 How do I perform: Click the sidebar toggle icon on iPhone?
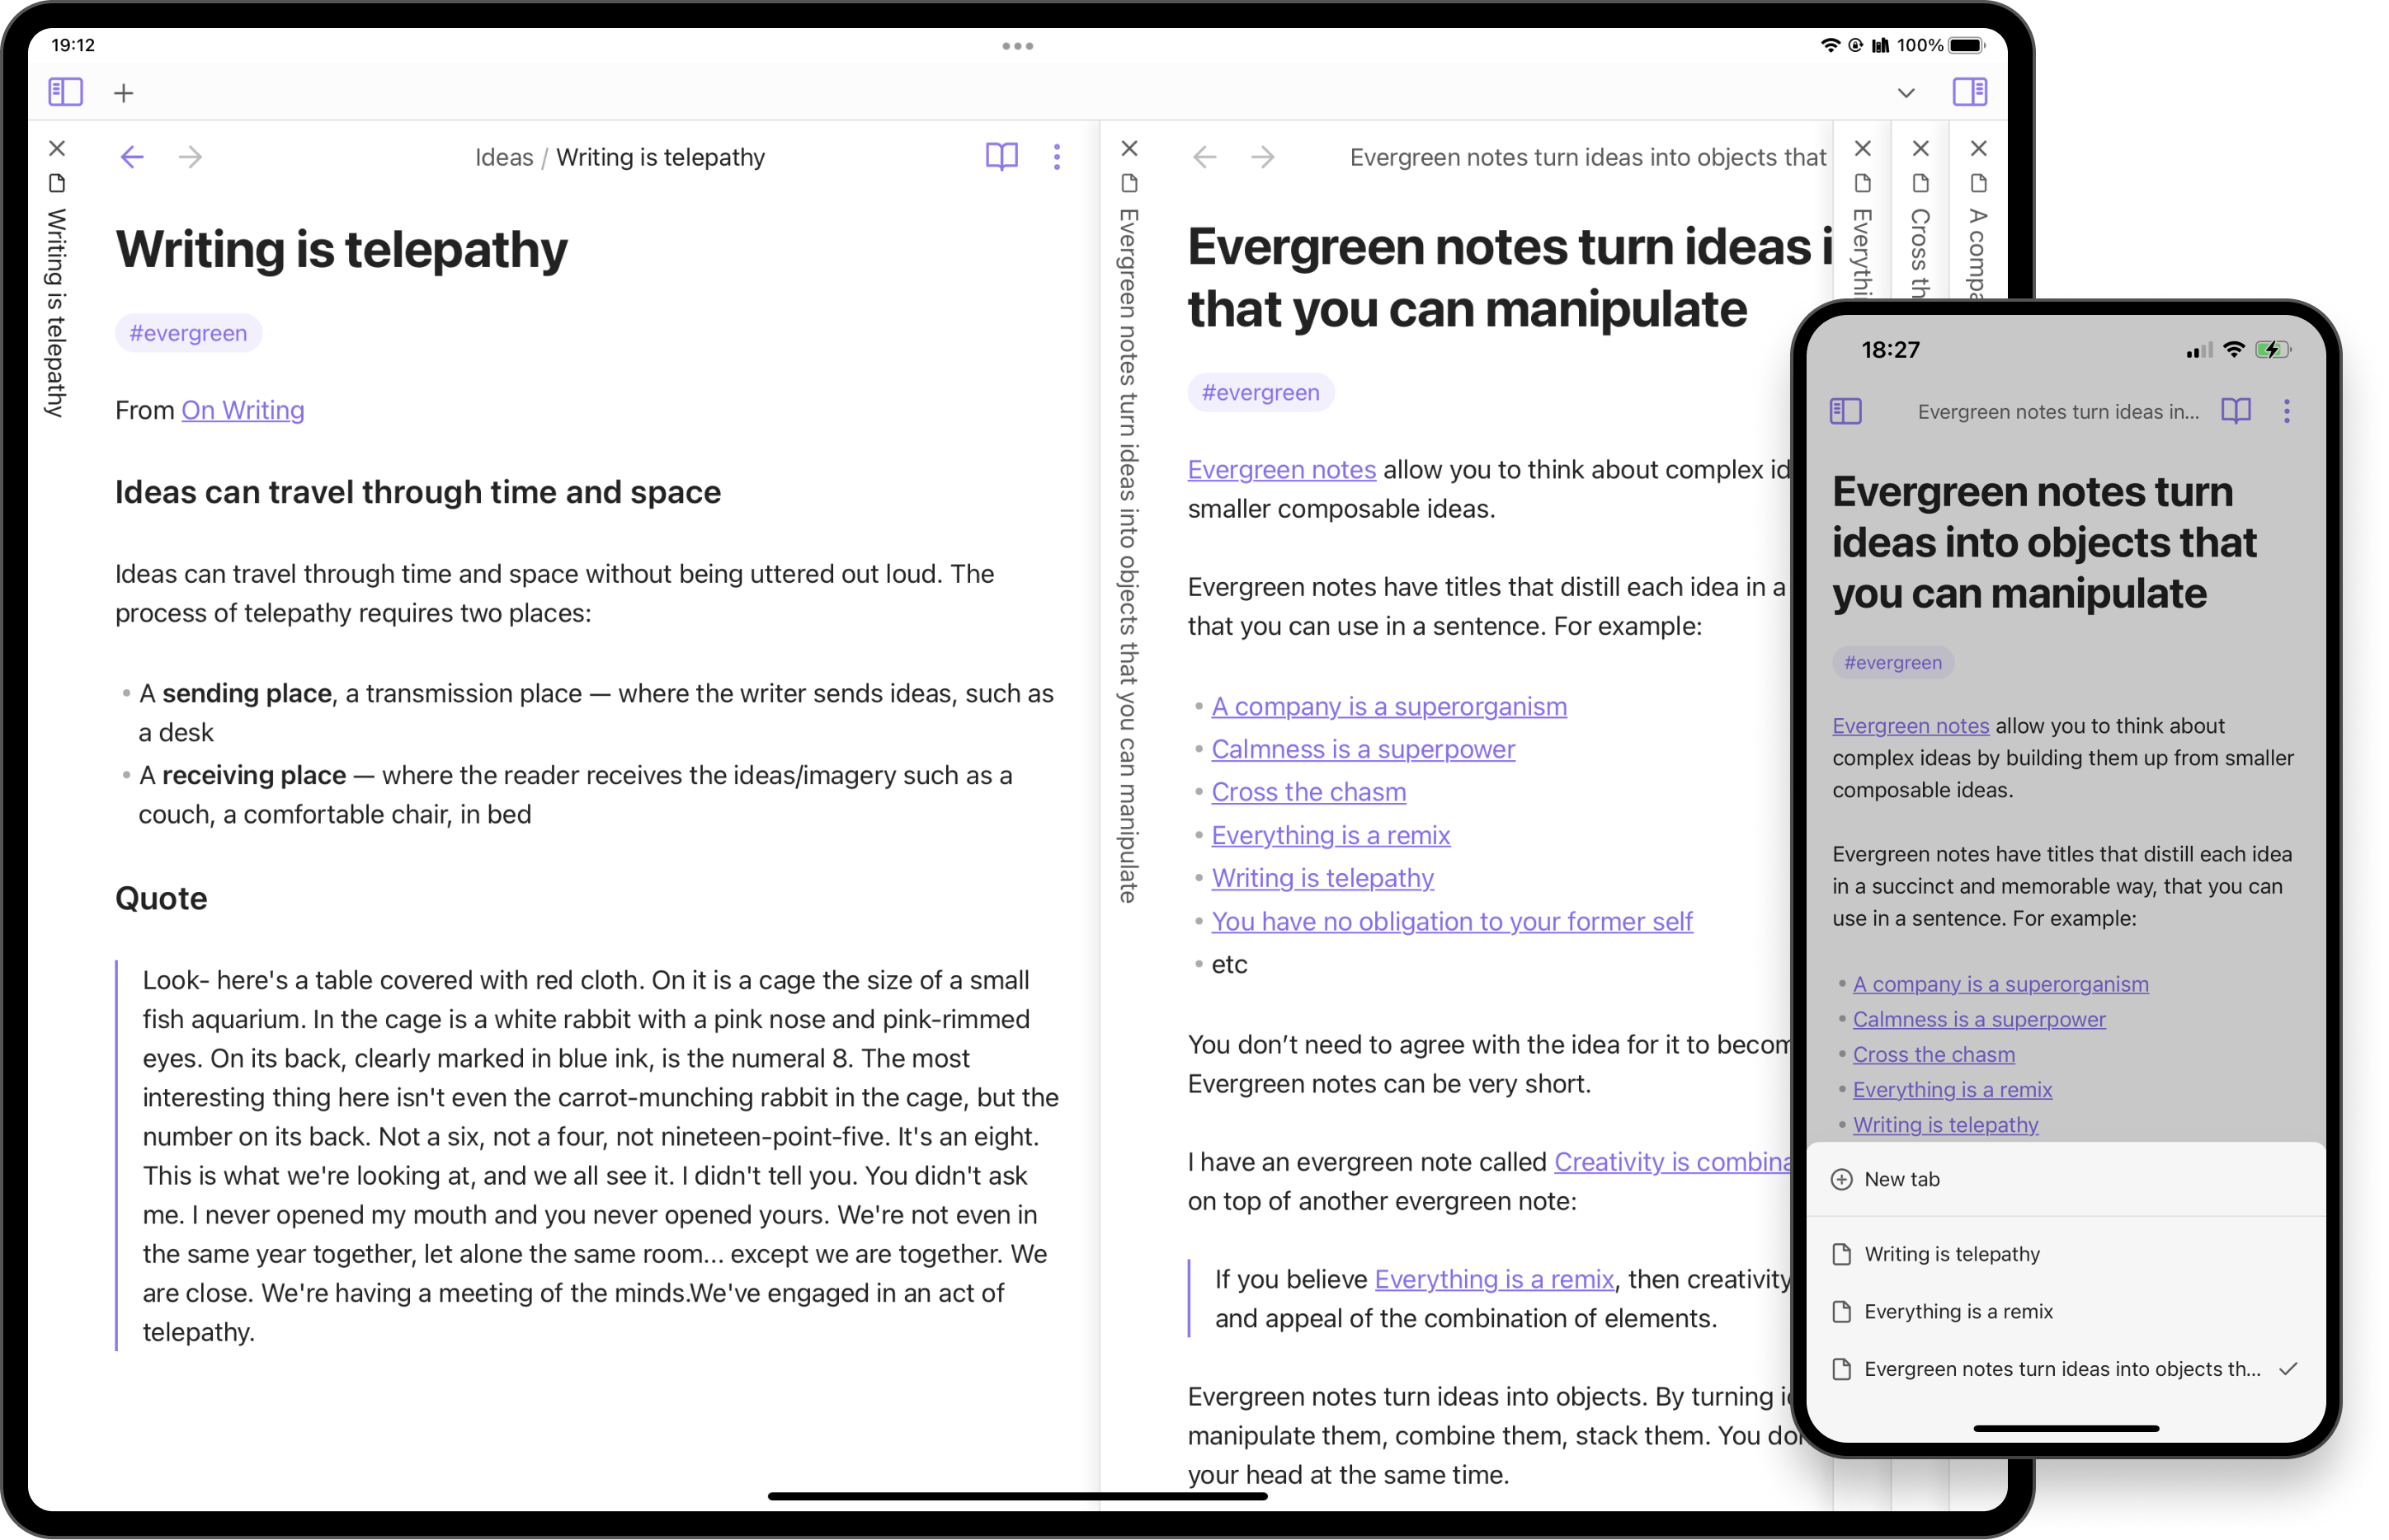(1844, 411)
